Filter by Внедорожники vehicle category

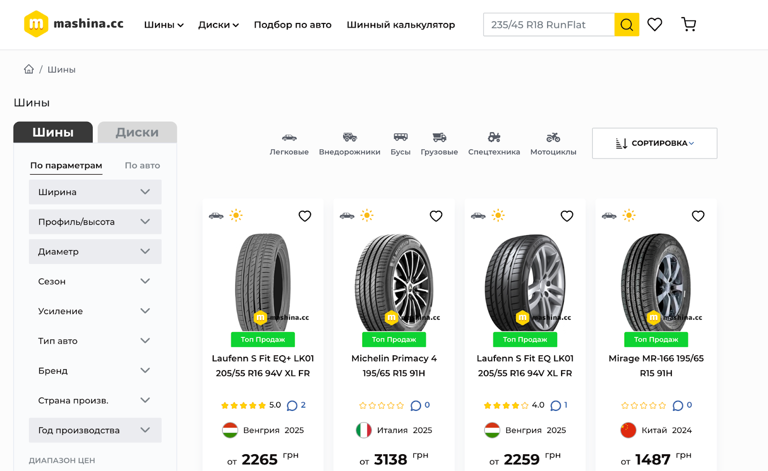click(349, 144)
